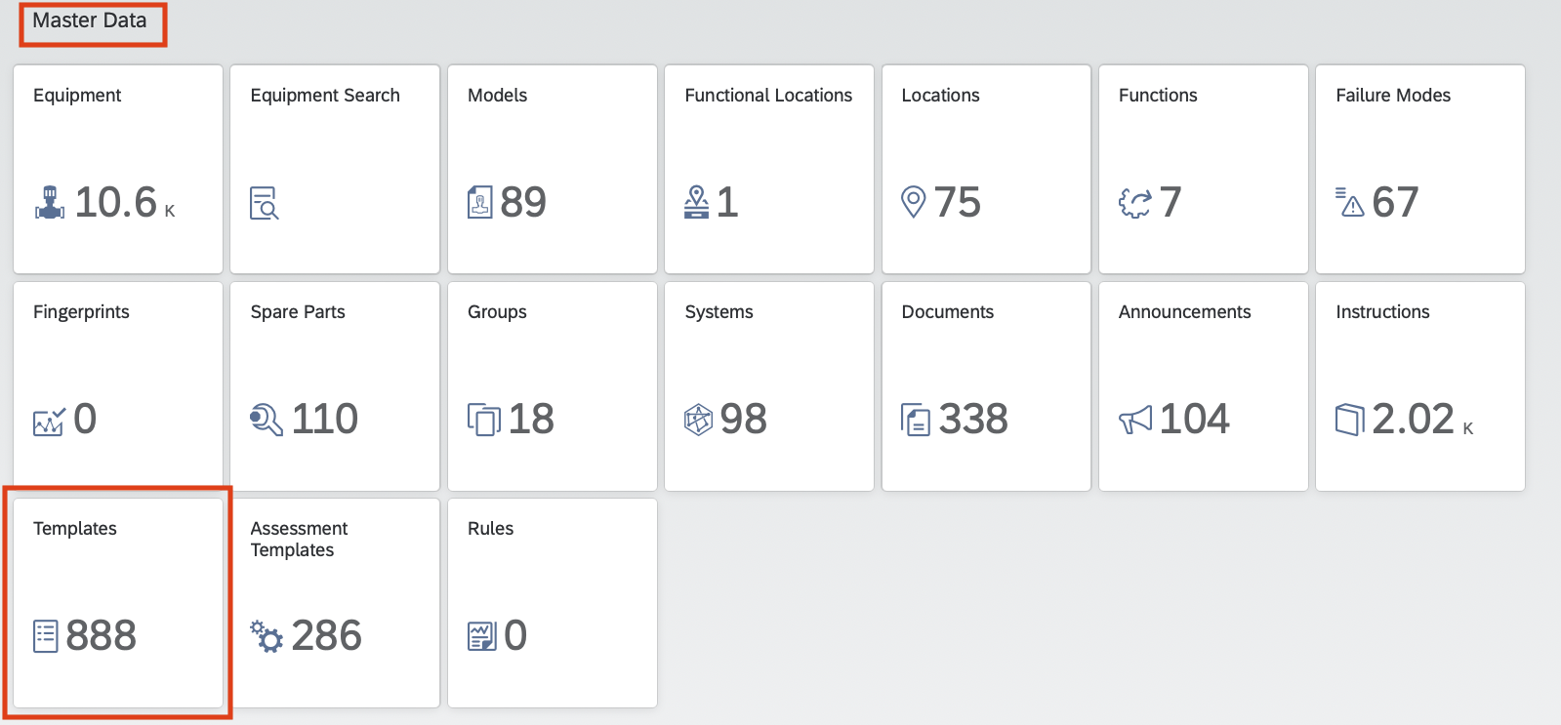The image size is (1561, 725).
Task: Click the Failure Modes warning triangle icon
Action: coord(1350,202)
